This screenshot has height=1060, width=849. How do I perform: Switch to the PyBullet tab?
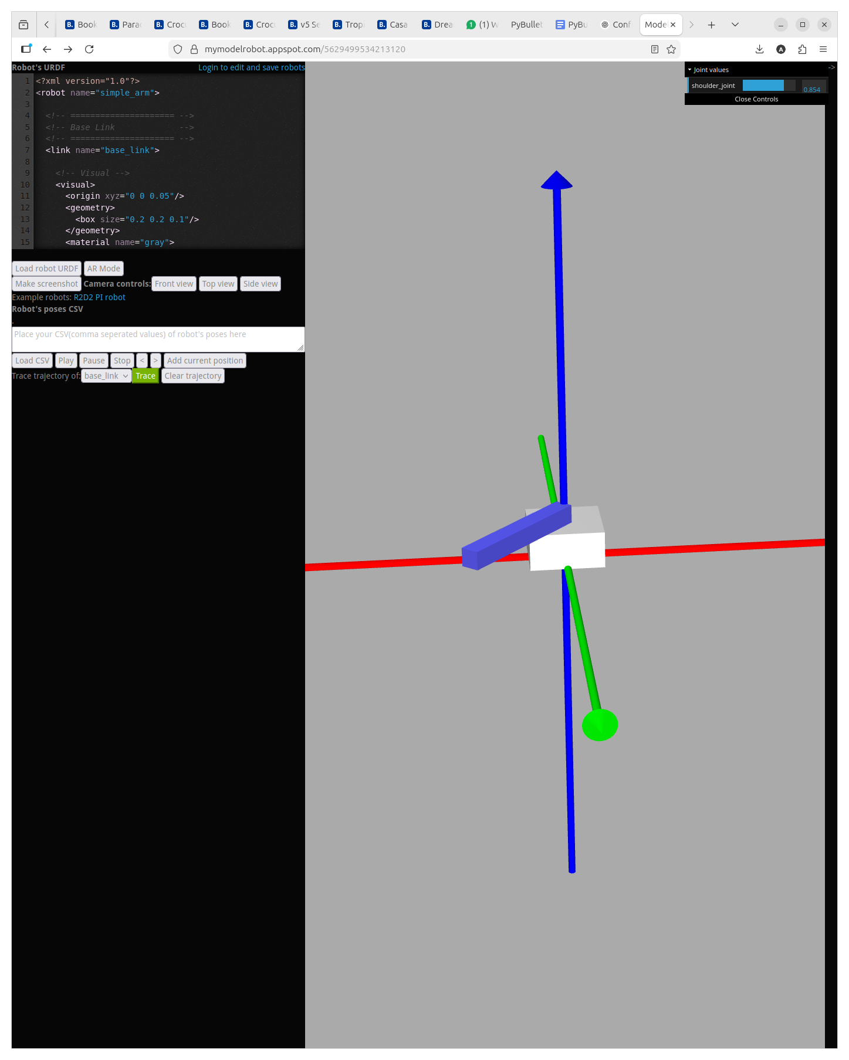pos(526,25)
